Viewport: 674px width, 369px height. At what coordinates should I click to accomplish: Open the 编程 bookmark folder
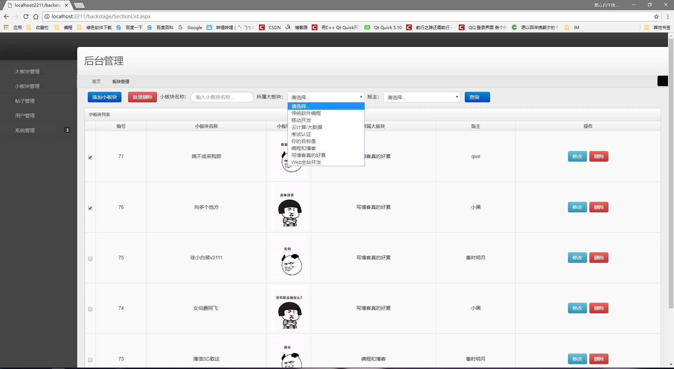pyautogui.click(x=64, y=27)
